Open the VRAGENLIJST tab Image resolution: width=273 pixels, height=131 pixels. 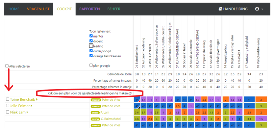(38, 9)
